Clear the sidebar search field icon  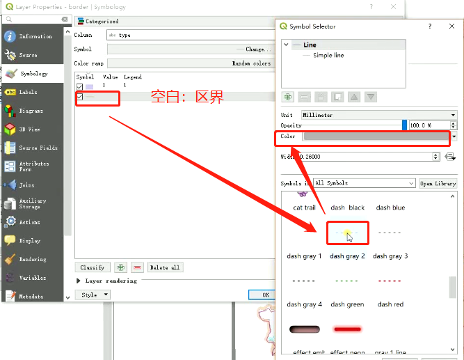(x=65, y=19)
